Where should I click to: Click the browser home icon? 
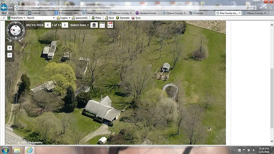click(x=261, y=8)
